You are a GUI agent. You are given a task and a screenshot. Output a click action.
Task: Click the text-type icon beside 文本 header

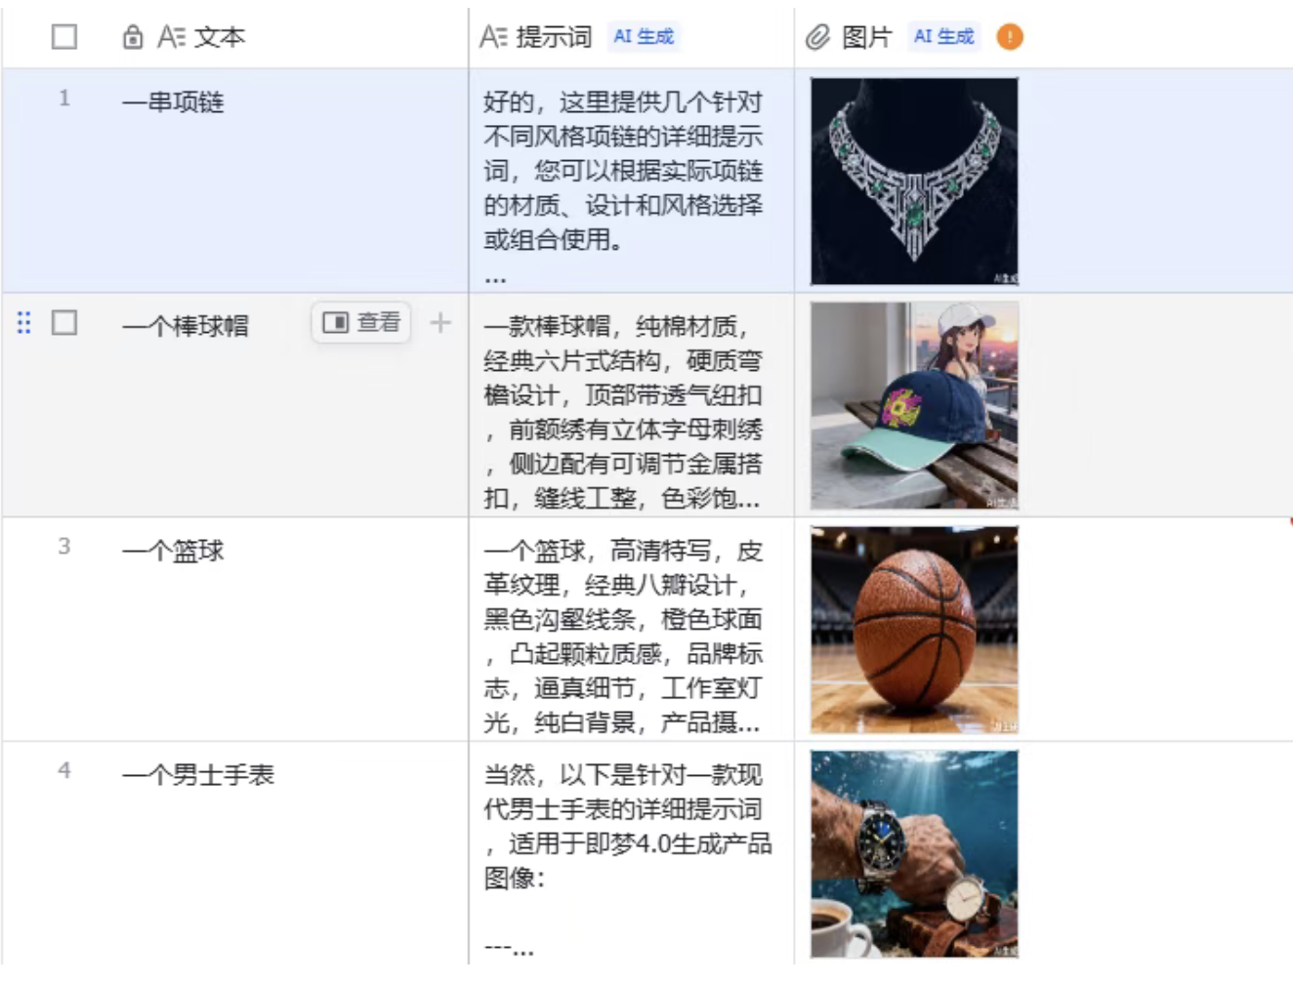(172, 37)
